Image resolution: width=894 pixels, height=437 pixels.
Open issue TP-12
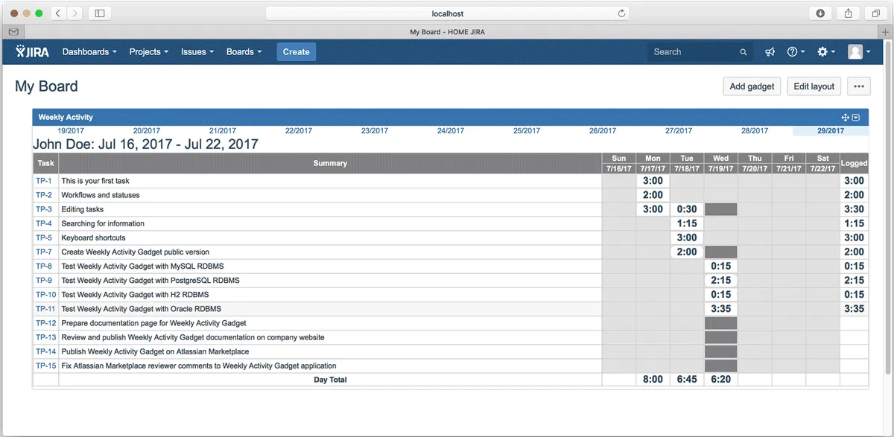click(x=45, y=323)
